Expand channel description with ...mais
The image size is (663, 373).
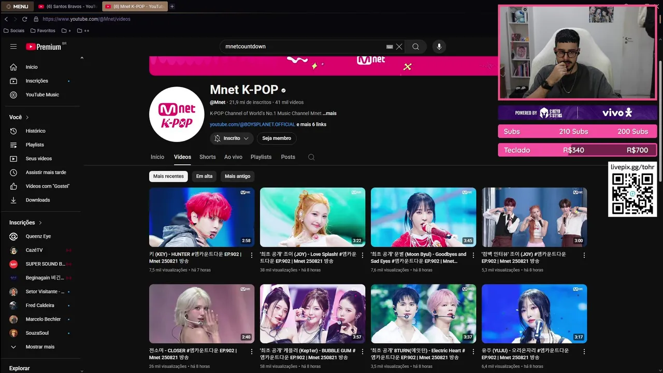[329, 113]
